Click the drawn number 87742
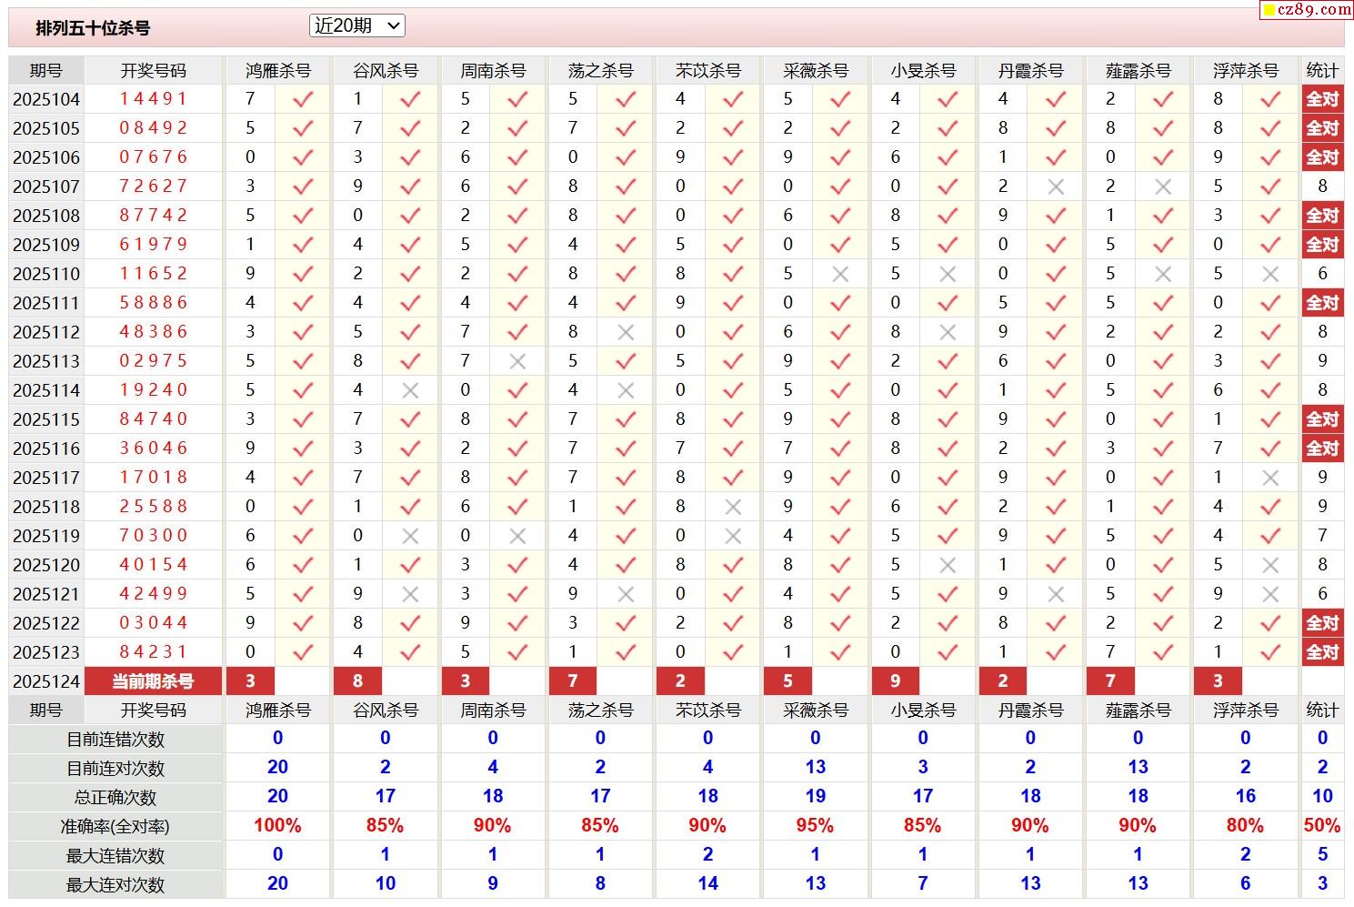 click(x=153, y=216)
